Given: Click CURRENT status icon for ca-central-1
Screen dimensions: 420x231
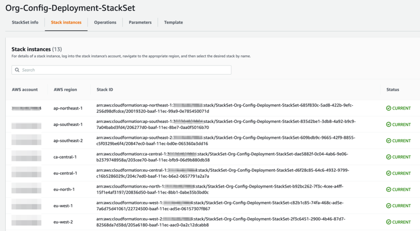Looking at the screenshot, I should pos(388,157).
